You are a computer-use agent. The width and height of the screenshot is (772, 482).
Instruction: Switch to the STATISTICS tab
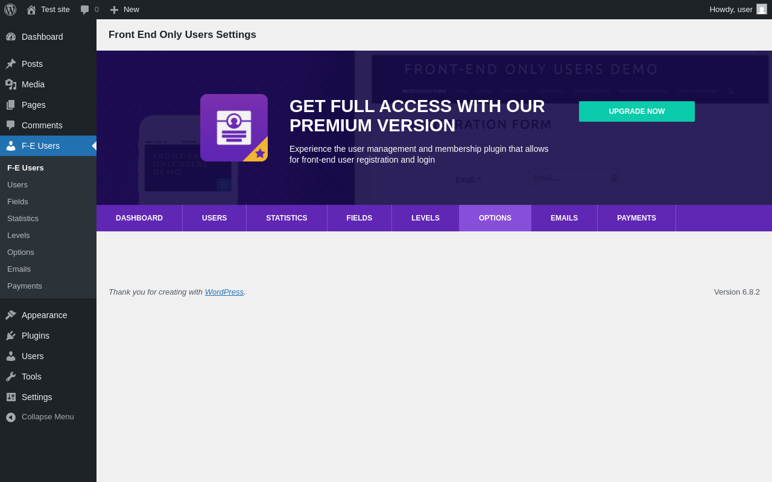(x=286, y=218)
